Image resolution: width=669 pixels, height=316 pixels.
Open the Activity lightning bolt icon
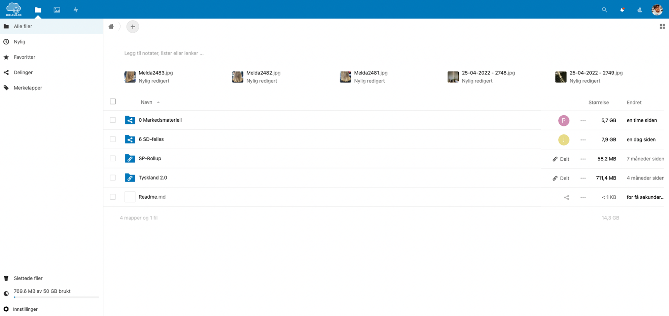pos(76,10)
